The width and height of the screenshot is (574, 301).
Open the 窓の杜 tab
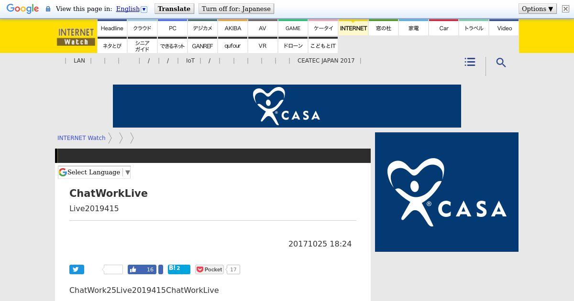click(383, 28)
